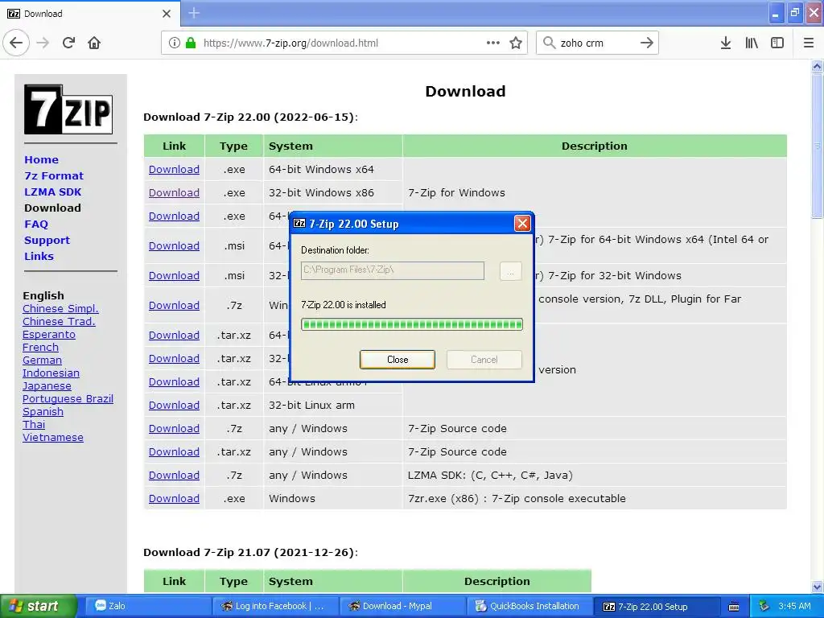
Task: Open a new tab with plus icon
Action: click(x=194, y=13)
